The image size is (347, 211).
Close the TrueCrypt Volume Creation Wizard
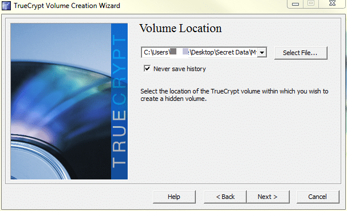tap(332, 3)
